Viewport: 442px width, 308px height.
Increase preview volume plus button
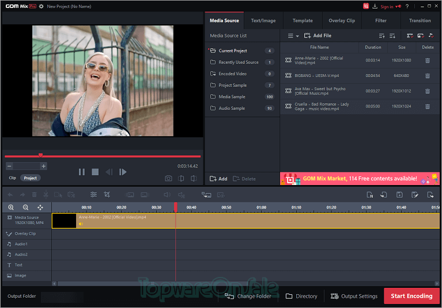pos(43,166)
